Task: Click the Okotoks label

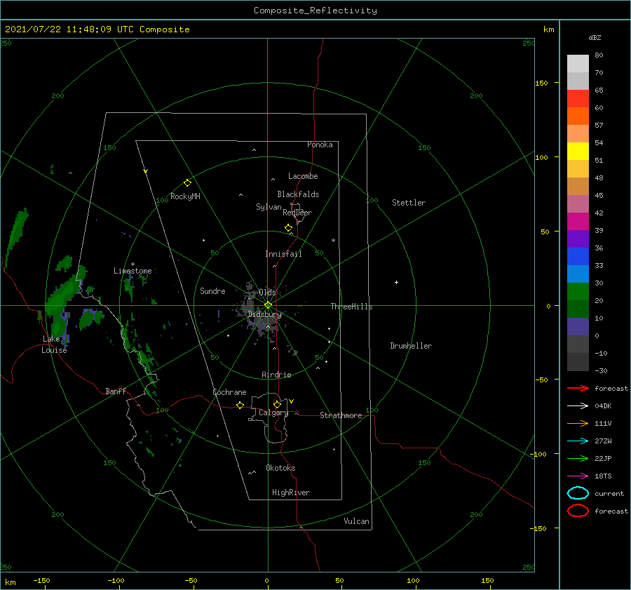Action: 280,468
